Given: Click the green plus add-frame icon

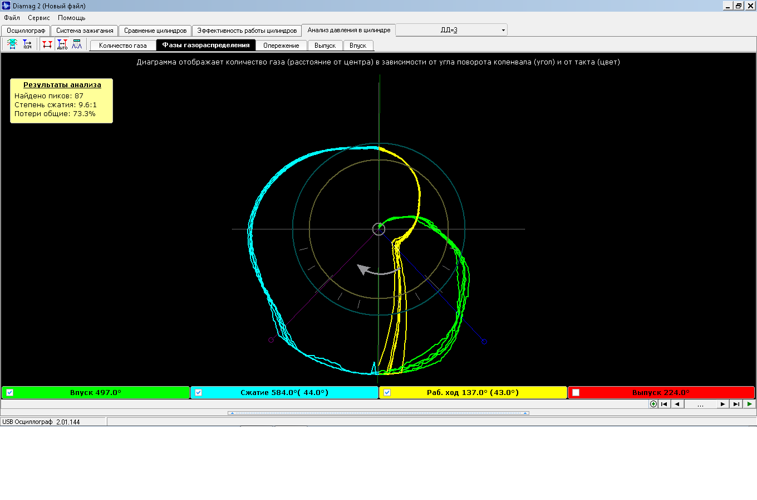Looking at the screenshot, I should coord(653,404).
